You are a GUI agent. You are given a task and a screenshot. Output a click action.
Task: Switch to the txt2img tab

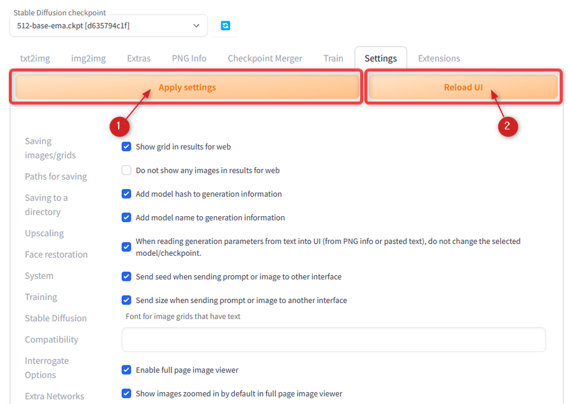35,58
